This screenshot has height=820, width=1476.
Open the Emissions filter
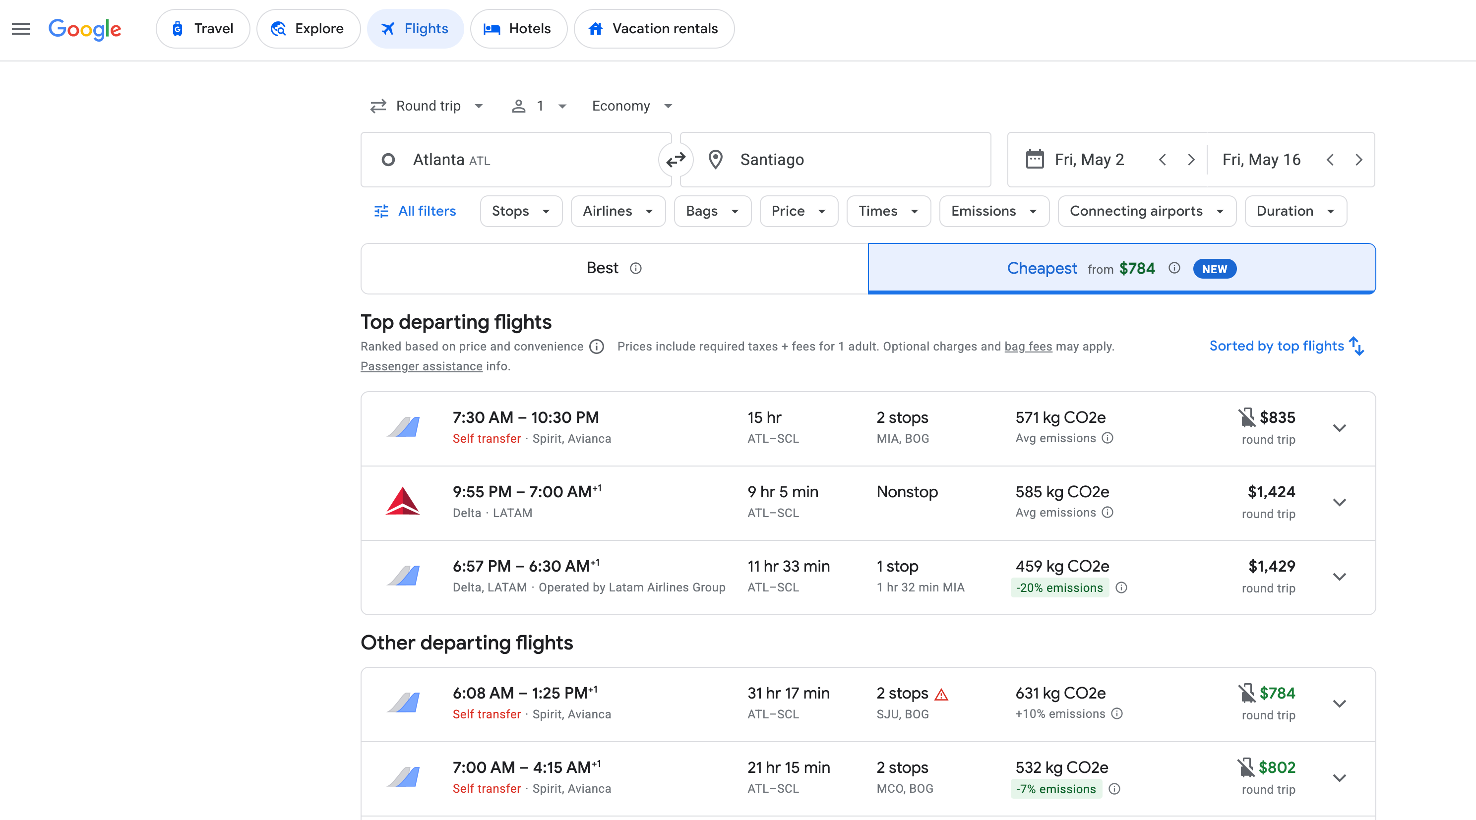pos(994,211)
